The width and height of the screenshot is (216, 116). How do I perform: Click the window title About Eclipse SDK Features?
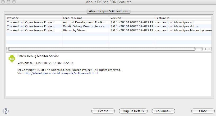click(109, 2)
